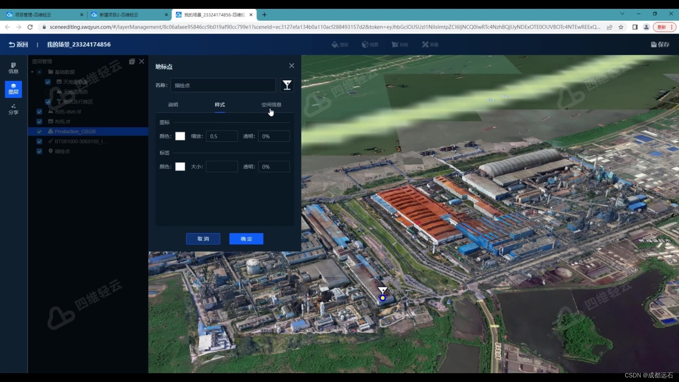Collapse the 基础数据 folder tree arrow
Image resolution: width=679 pixels, height=382 pixels.
32,72
